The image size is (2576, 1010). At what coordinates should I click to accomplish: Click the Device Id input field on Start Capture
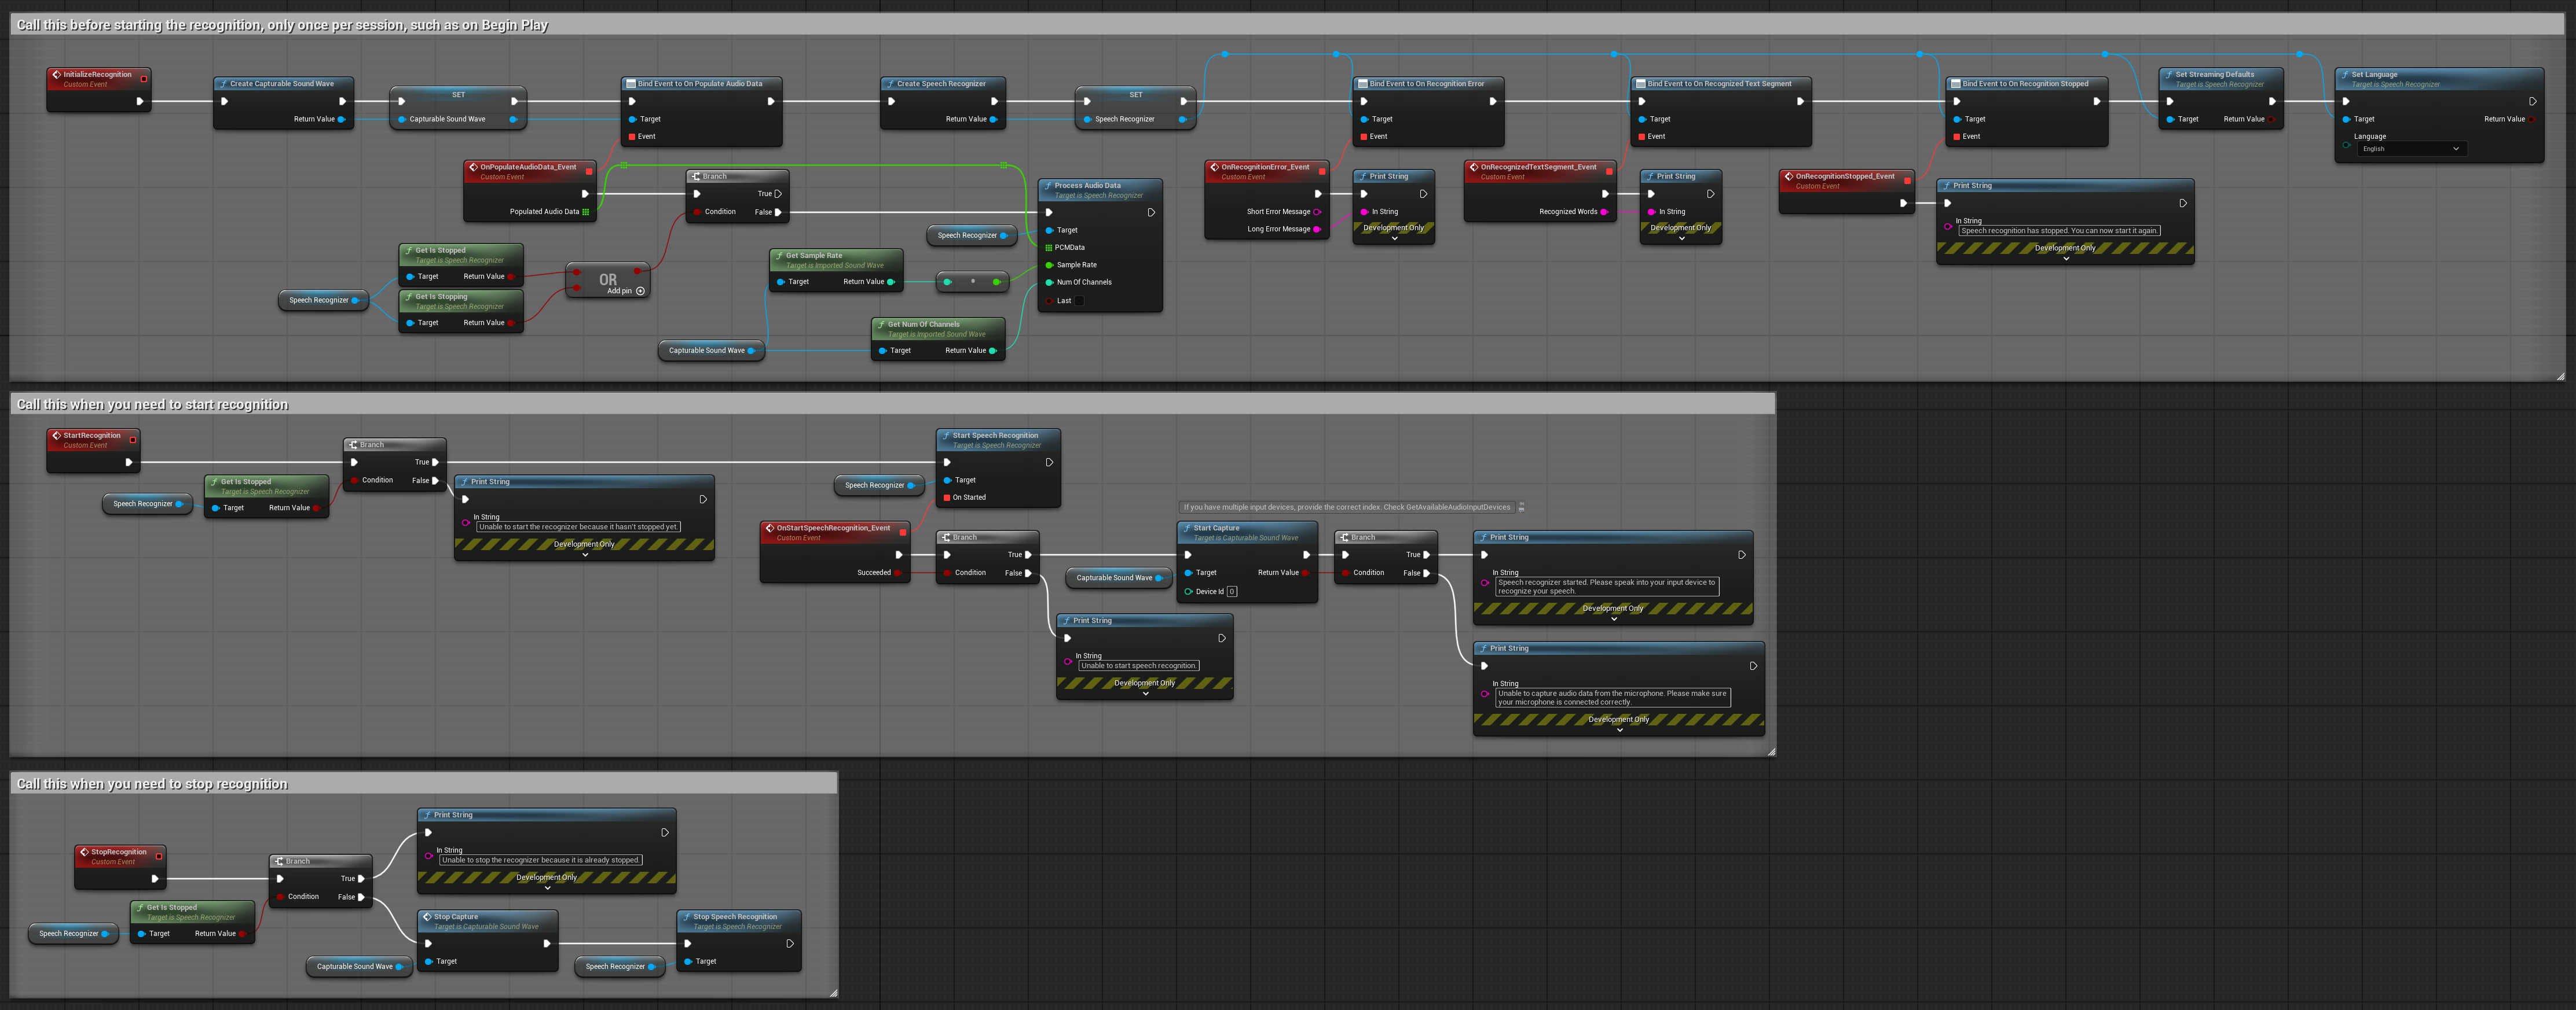coord(1231,591)
